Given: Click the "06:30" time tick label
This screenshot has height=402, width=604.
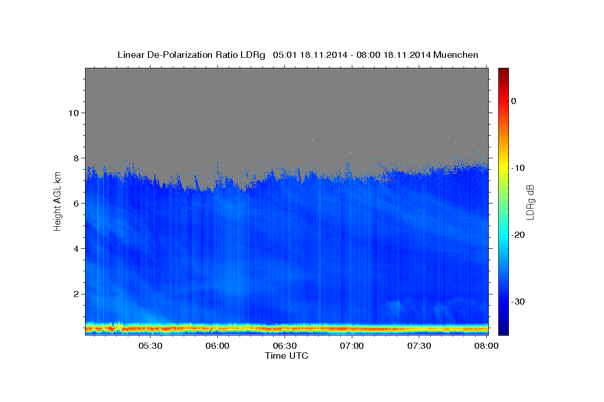Looking at the screenshot, I should pyautogui.click(x=284, y=346).
